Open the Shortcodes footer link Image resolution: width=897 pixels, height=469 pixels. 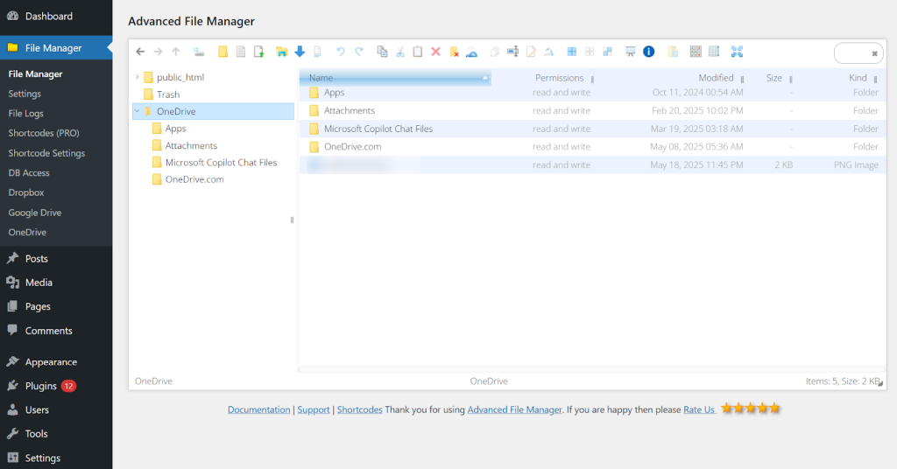tap(359, 409)
